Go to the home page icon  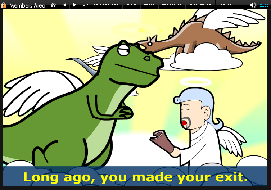pyautogui.click(x=53, y=5)
